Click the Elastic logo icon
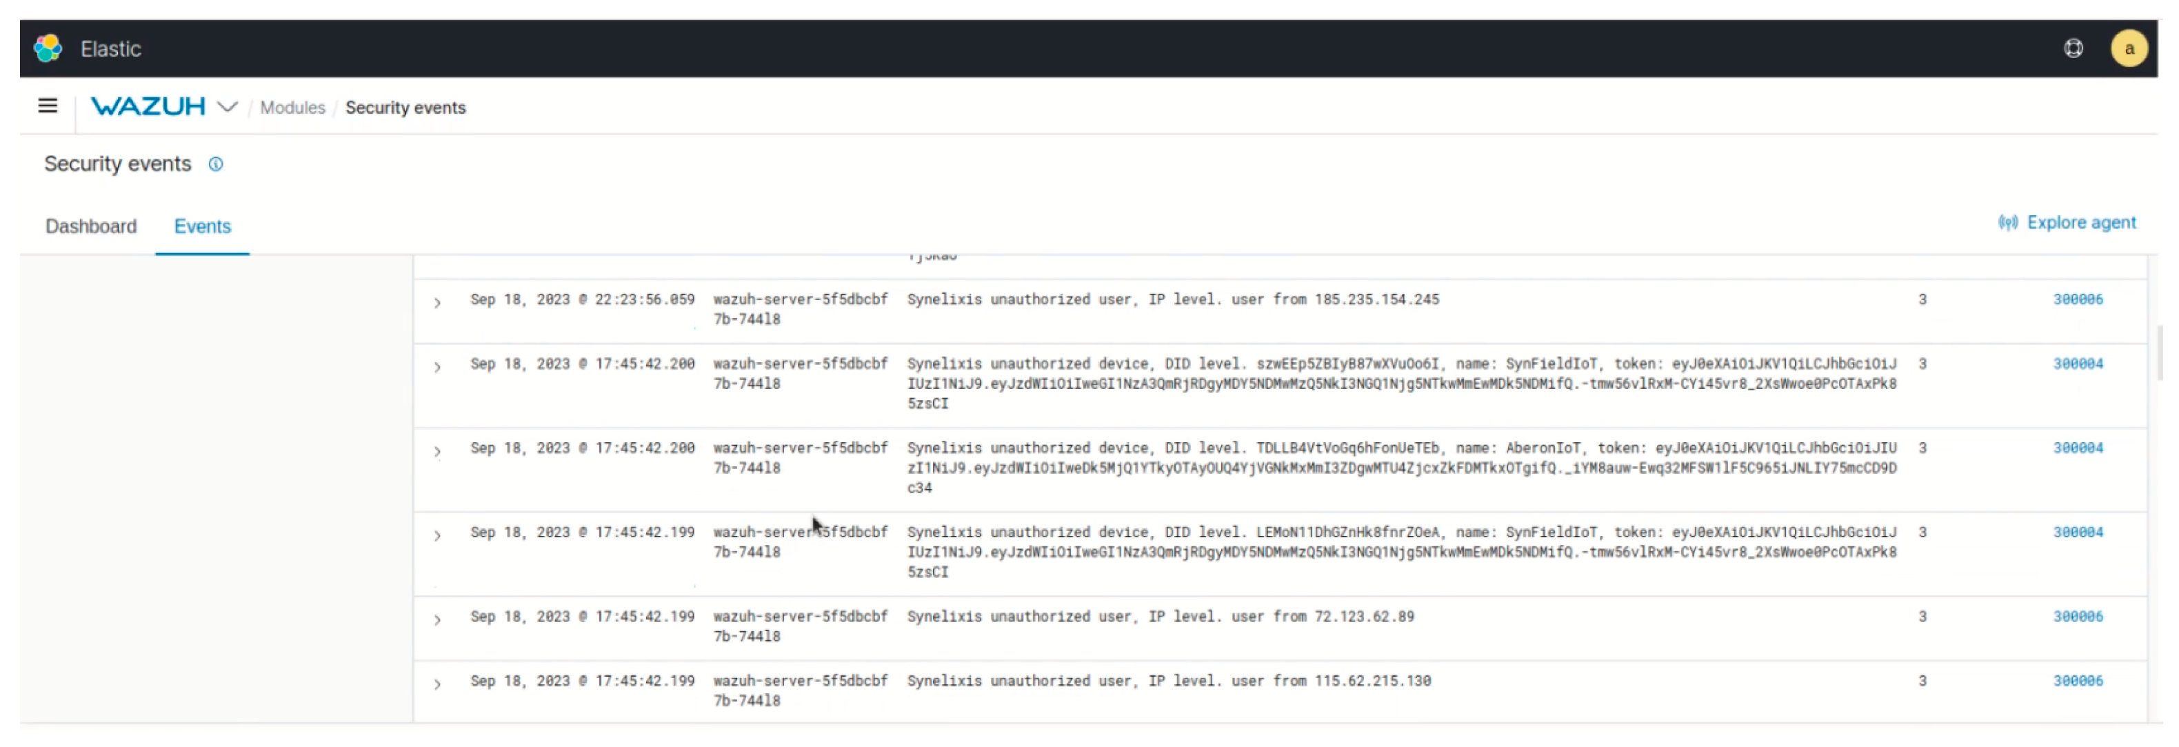Viewport: 2179px width, 747px height. tap(48, 48)
